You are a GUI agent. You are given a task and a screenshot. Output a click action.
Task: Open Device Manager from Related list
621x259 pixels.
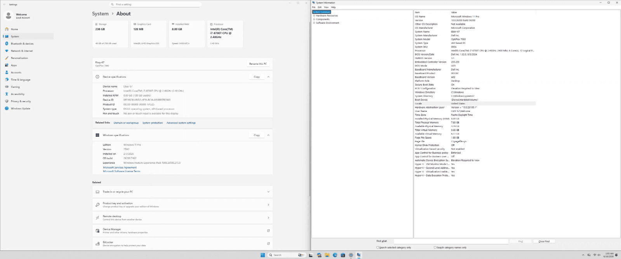[182, 231]
